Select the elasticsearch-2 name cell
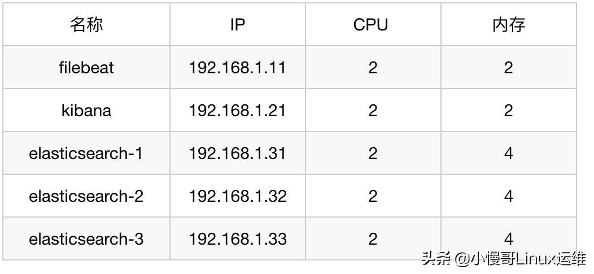This screenshot has height=274, width=594. pos(86,196)
